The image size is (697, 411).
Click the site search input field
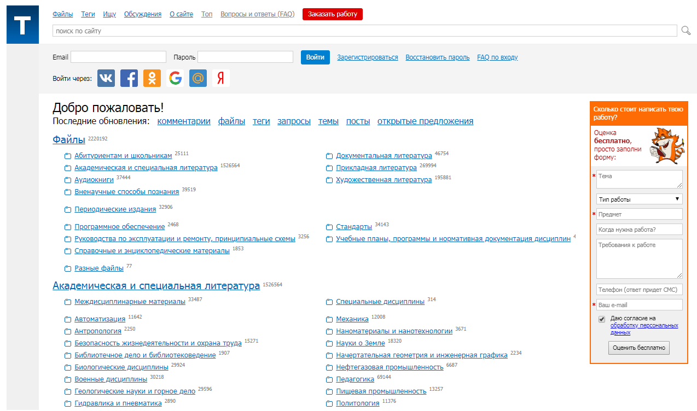(364, 31)
